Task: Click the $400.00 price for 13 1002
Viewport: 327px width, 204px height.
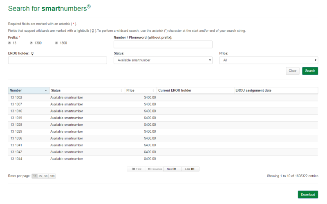Action: click(x=150, y=97)
